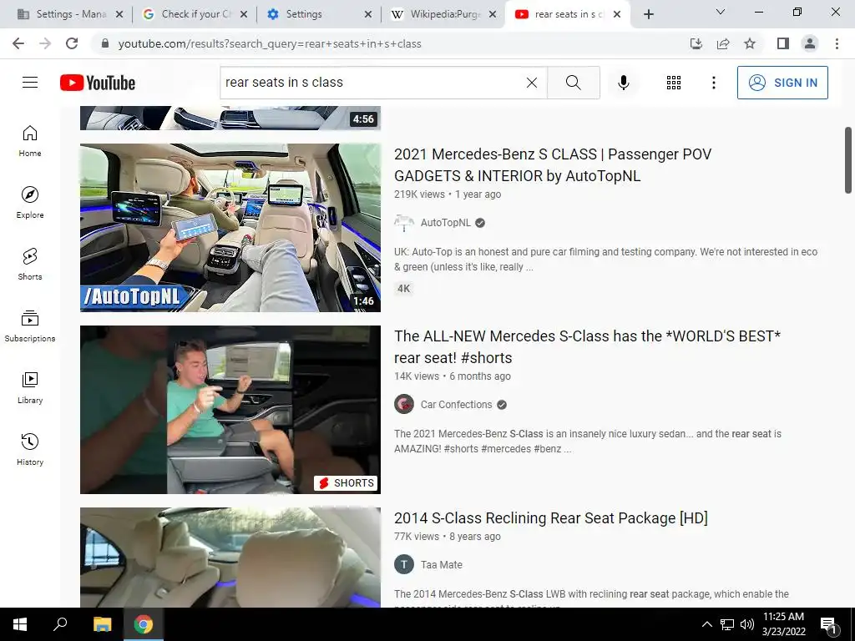Viewport: 855px width, 641px height.
Task: Click the AutoTopNL channel avatar
Action: pos(404,222)
